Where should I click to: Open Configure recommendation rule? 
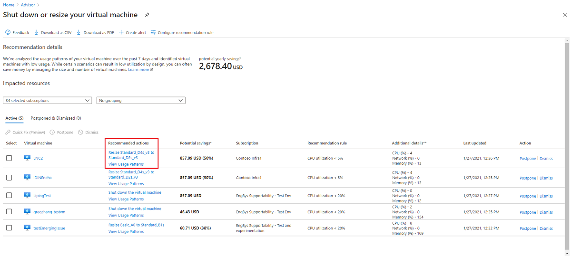coord(182,32)
